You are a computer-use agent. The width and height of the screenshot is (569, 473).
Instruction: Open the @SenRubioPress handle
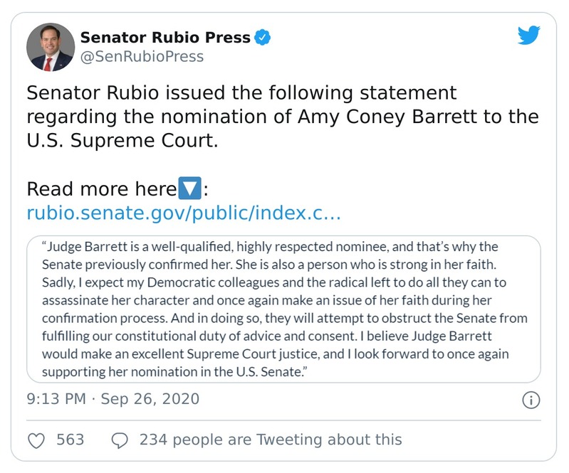[142, 57]
